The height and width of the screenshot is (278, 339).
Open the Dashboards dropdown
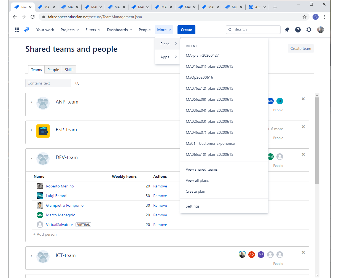coord(120,30)
